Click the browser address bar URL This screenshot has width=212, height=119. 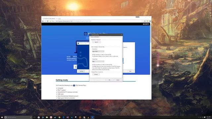[72, 21]
